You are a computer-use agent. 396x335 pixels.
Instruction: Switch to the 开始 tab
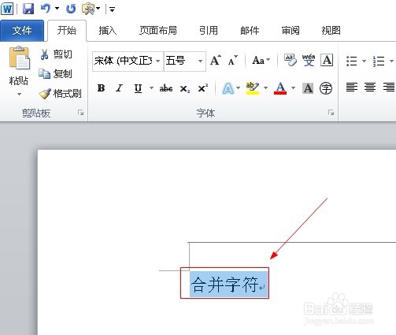pyautogui.click(x=67, y=31)
